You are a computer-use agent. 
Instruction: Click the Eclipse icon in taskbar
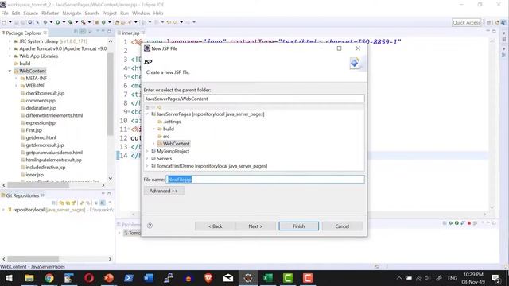[248, 278]
